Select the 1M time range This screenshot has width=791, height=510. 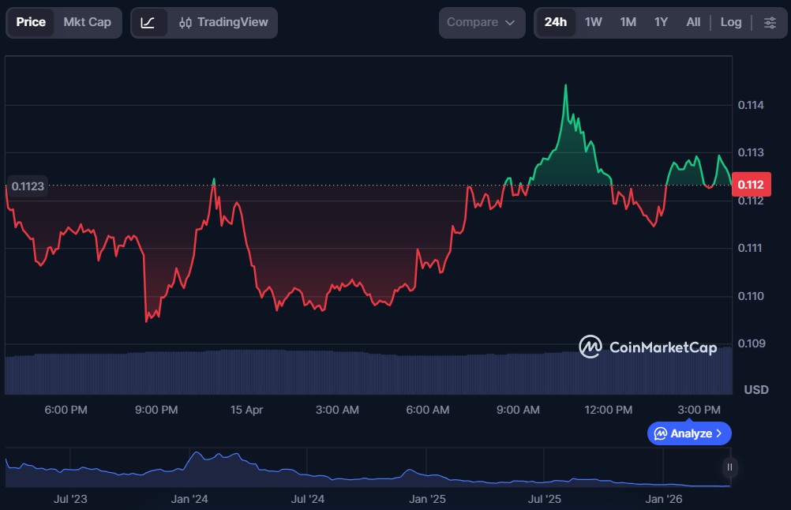[x=628, y=22]
